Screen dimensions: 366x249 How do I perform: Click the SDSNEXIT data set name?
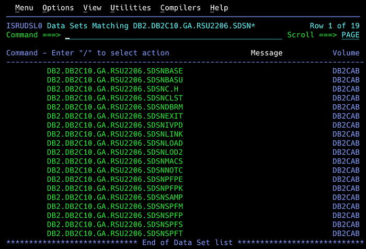[115, 116]
